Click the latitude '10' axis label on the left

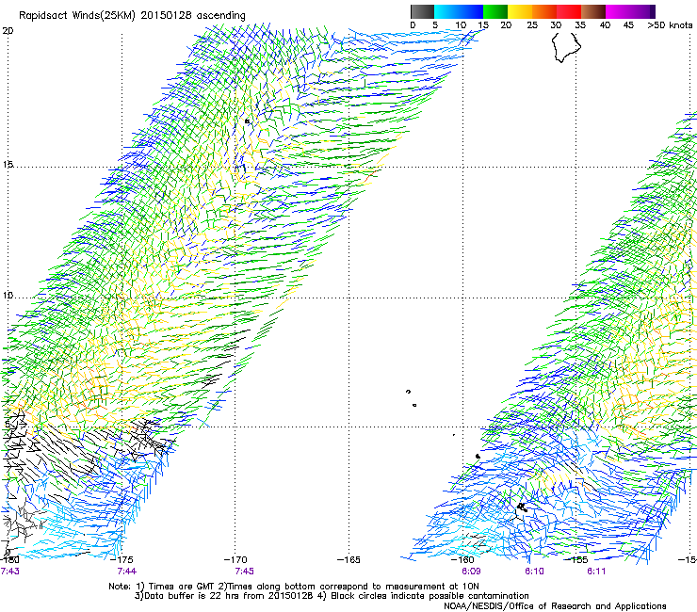click(8, 296)
